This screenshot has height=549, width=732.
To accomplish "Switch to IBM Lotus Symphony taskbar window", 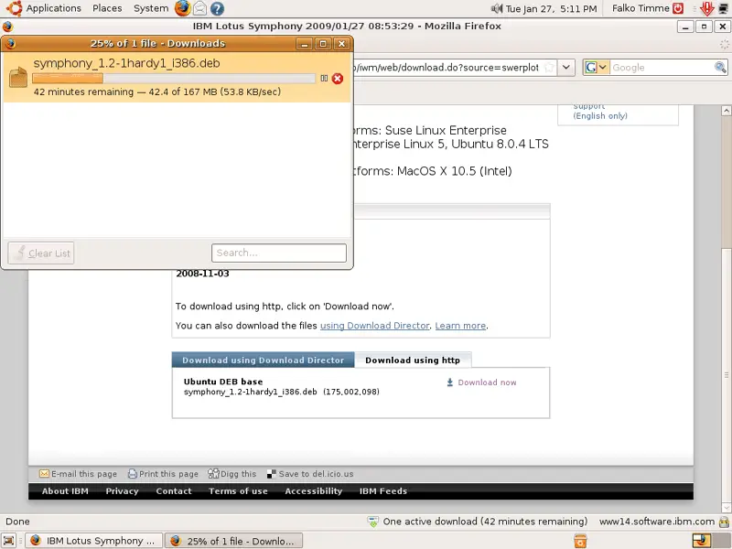I will (93, 541).
